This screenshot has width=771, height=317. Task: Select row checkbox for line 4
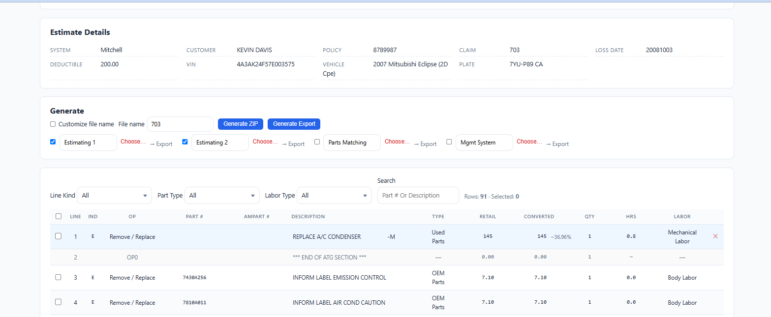click(58, 302)
